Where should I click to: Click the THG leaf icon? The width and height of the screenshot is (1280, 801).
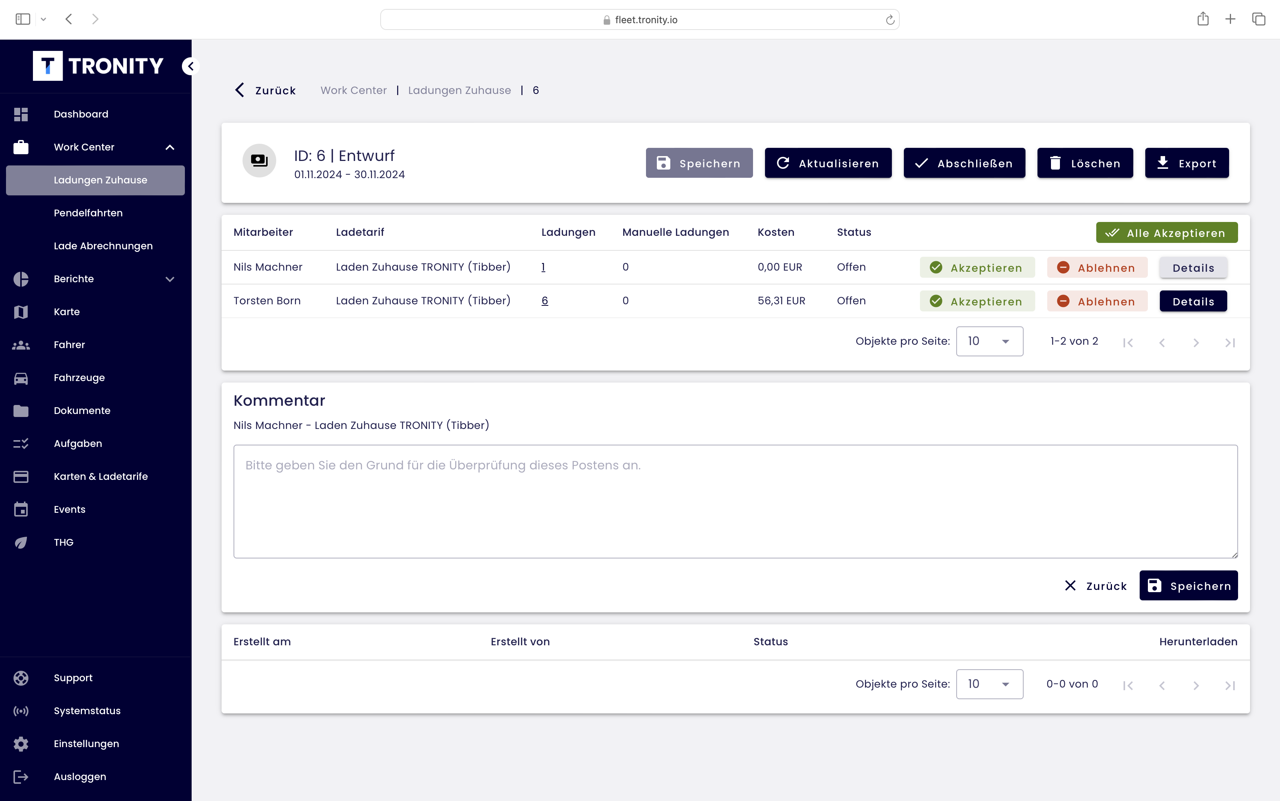coord(21,542)
